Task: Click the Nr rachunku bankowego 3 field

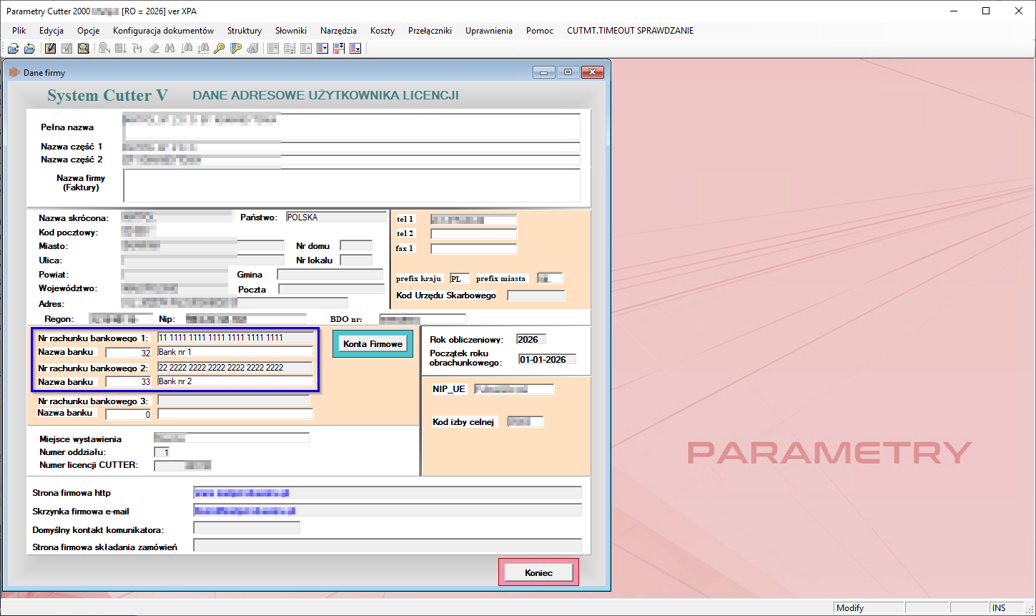Action: pos(234,401)
